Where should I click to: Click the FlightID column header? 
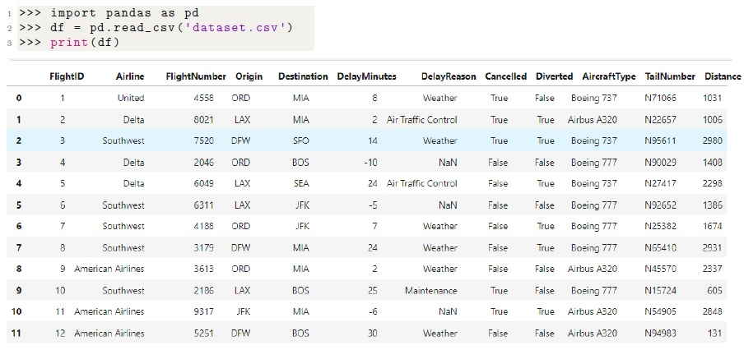pos(67,76)
